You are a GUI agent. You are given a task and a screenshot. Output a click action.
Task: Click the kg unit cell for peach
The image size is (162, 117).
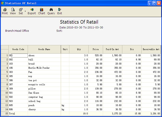65,105
